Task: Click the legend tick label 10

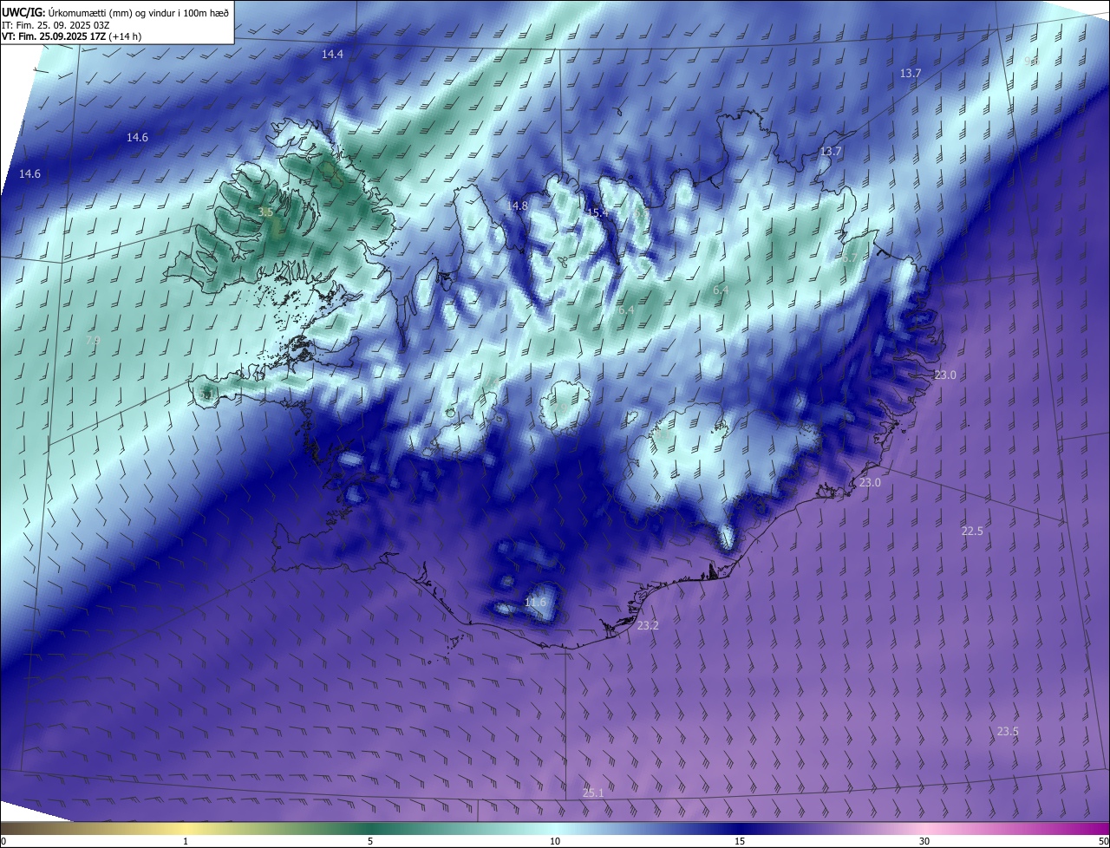Action: click(x=555, y=841)
